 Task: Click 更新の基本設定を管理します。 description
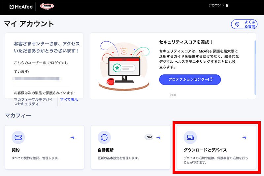coord(118,158)
